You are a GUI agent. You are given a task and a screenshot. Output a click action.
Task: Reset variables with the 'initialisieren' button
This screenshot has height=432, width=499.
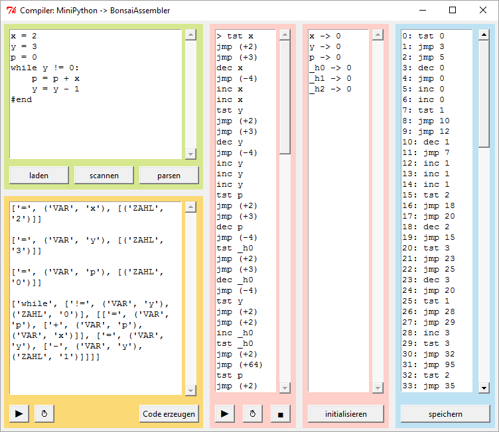(345, 413)
